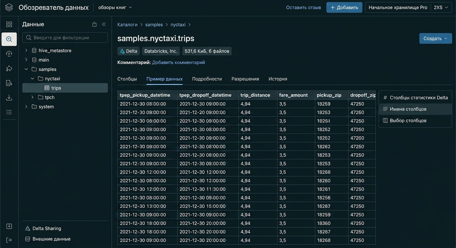Screen dimensions: 456x248
Task: Expand the main catalog tree node
Action: click(x=26, y=60)
